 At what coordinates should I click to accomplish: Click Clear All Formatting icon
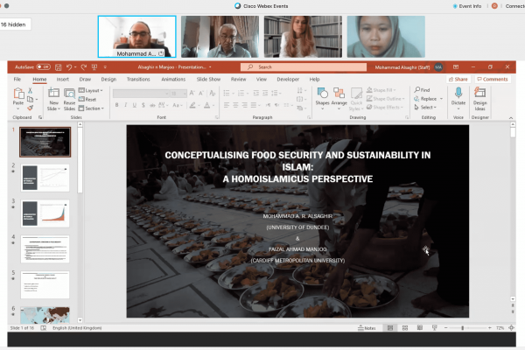pos(213,93)
